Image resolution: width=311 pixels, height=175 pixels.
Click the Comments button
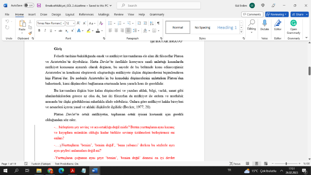pyautogui.click(x=252, y=14)
